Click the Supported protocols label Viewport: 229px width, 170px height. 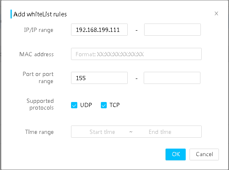pyautogui.click(x=40, y=105)
